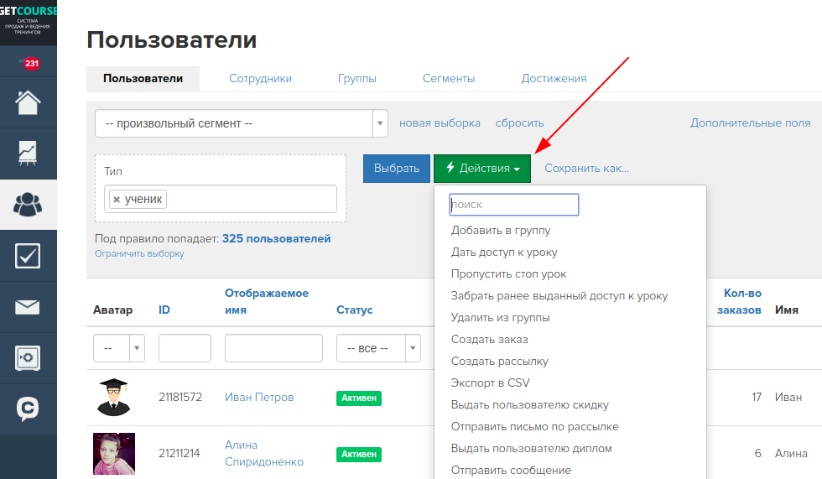The width and height of the screenshot is (822, 479).
Task: Choose 'Выдать пользователю диплом' action
Action: pos(532,449)
